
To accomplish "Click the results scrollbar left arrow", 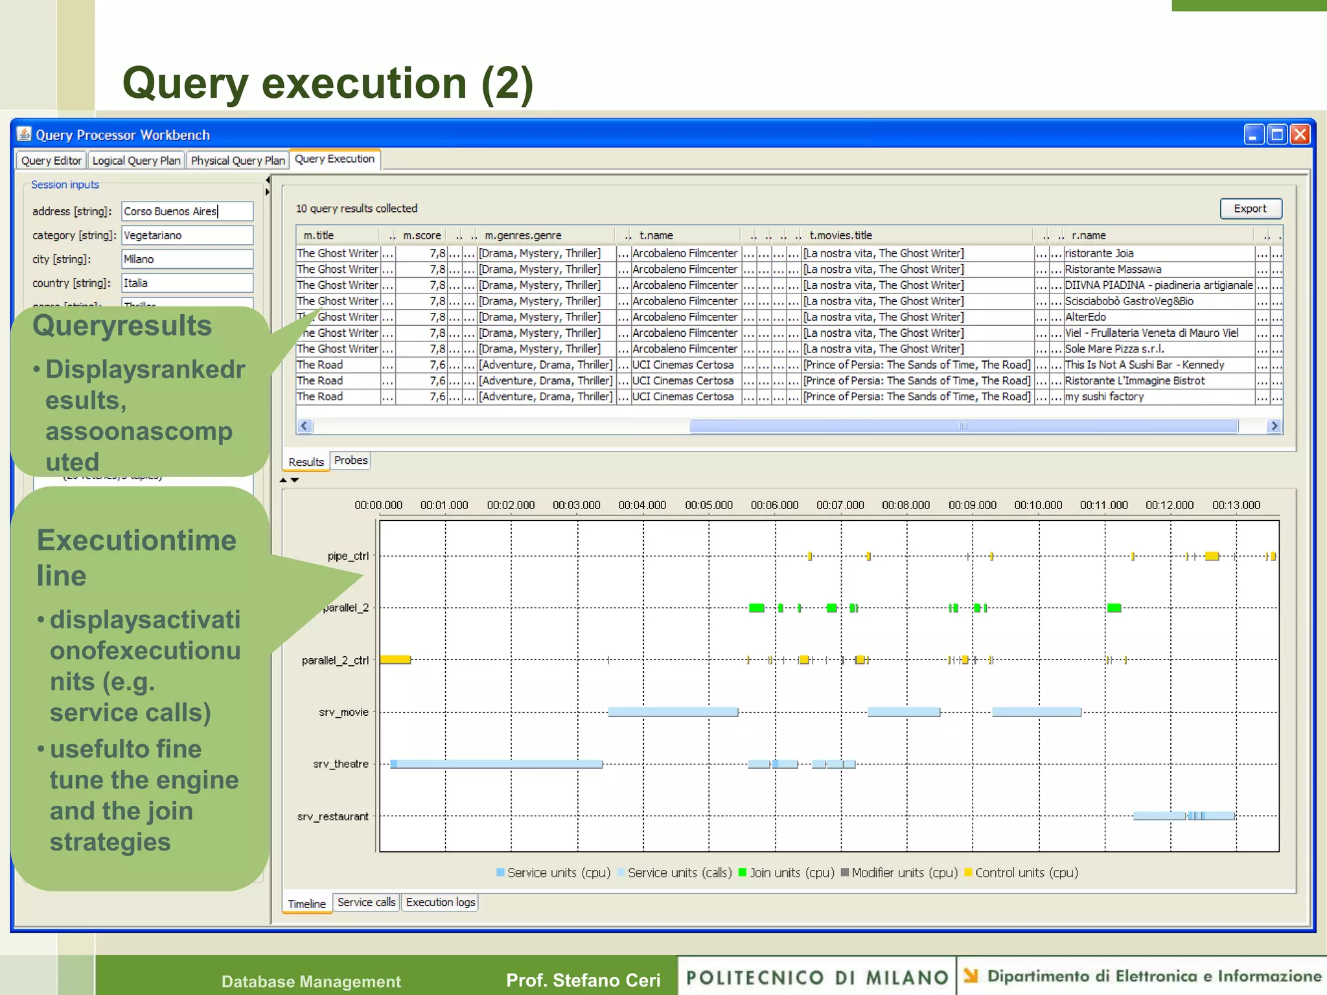I will pyautogui.click(x=305, y=426).
